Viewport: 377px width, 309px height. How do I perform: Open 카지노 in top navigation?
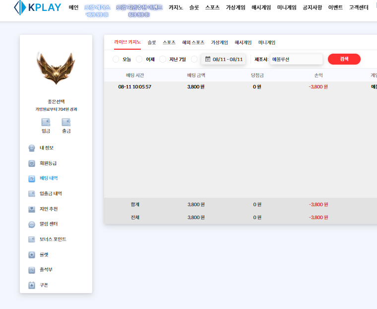pos(176,8)
